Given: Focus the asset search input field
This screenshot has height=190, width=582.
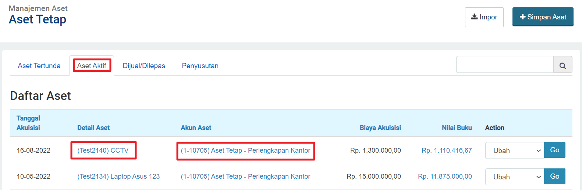Looking at the screenshot, I should tap(505, 65).
